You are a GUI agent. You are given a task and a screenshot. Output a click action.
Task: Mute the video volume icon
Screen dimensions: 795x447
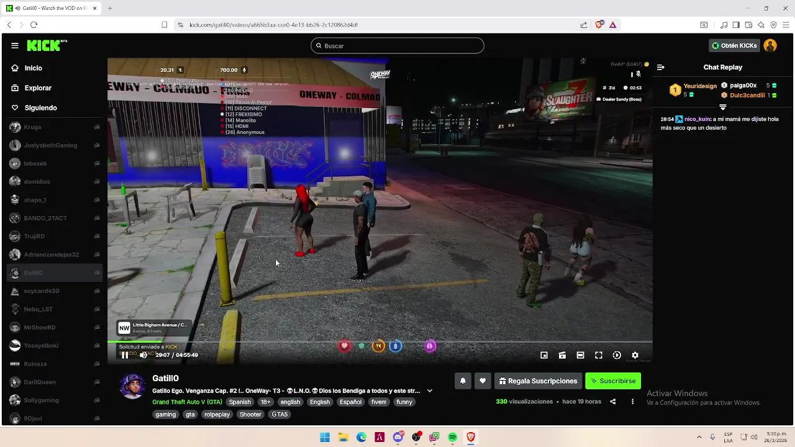tap(143, 355)
